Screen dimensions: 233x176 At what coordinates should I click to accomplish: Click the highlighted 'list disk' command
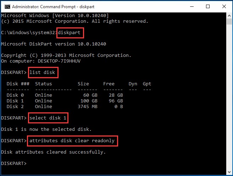pos(42,72)
